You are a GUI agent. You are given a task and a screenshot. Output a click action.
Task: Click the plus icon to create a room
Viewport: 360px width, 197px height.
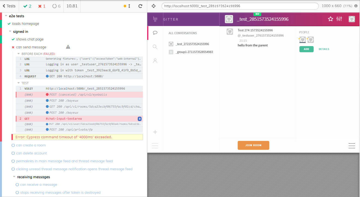pos(155,132)
